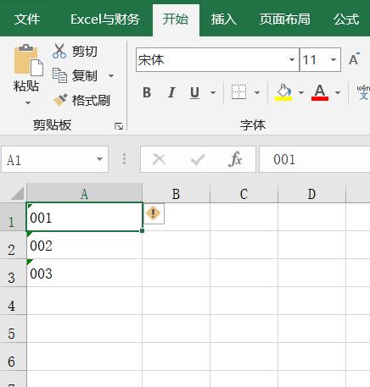Toggle Underline formatting
The height and width of the screenshot is (387, 370).
[194, 92]
